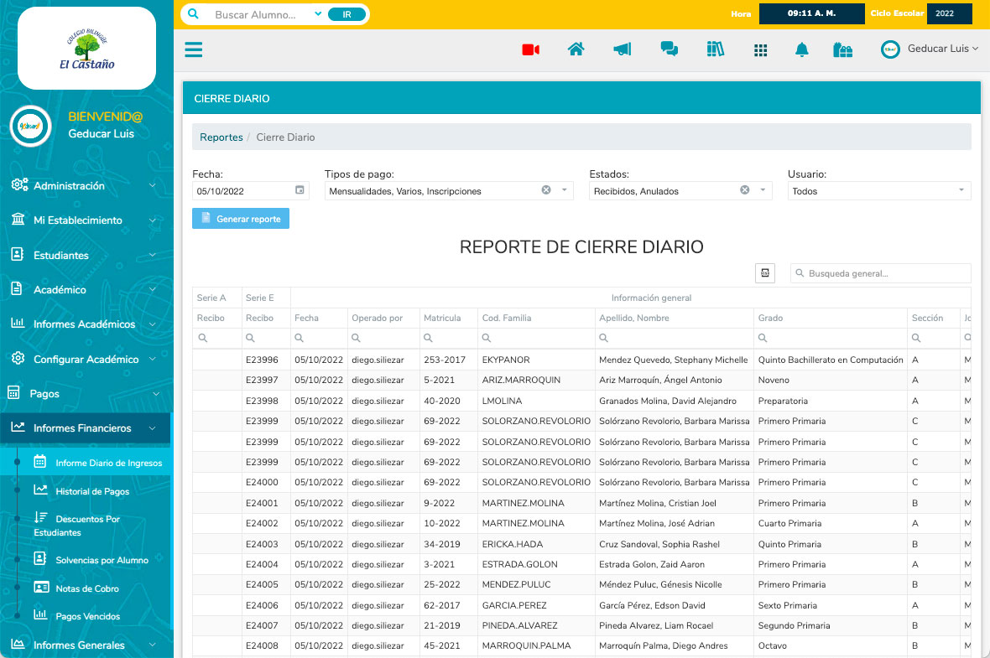Open the gifts icon in toolbar
This screenshot has width=990, height=658.
[x=843, y=49]
